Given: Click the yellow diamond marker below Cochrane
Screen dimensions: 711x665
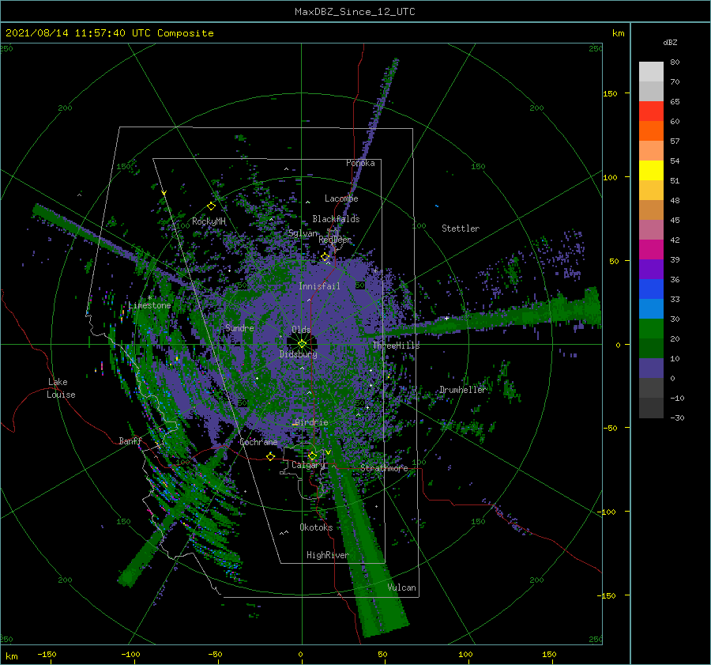Looking at the screenshot, I should (x=271, y=456).
